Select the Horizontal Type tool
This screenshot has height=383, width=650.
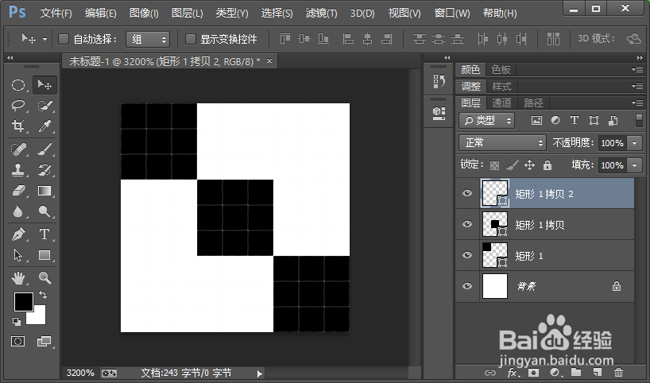coord(44,234)
